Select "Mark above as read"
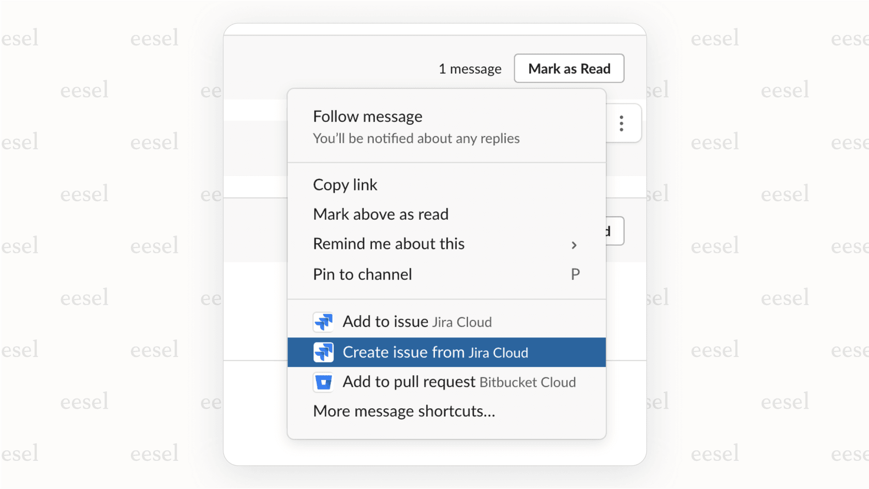 (380, 214)
